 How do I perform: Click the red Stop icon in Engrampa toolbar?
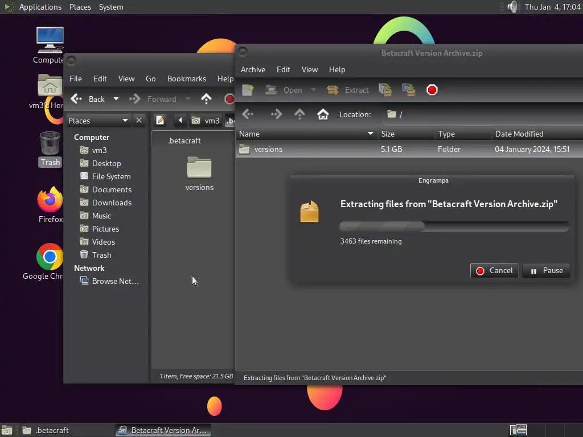click(432, 90)
